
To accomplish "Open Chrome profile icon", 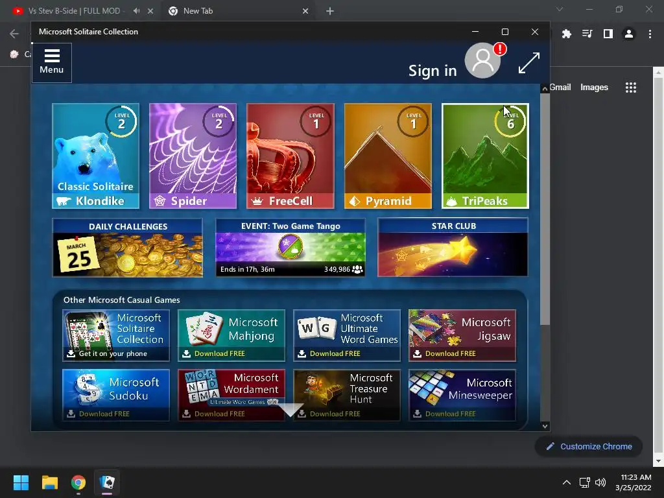I will [x=629, y=34].
